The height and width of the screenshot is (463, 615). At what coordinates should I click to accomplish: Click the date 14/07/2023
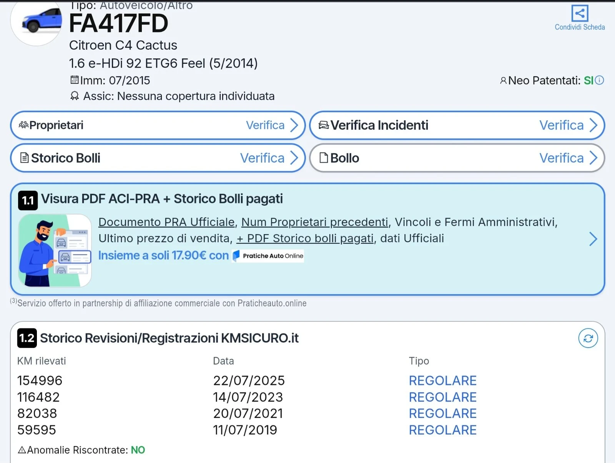point(248,397)
